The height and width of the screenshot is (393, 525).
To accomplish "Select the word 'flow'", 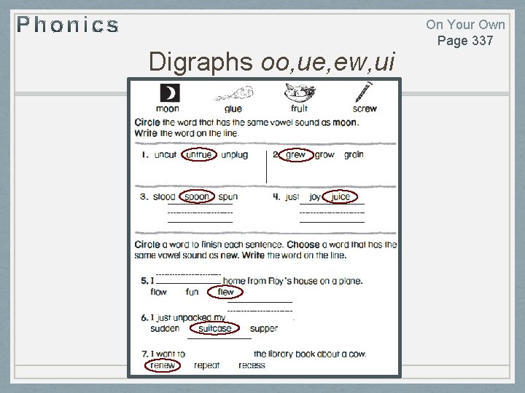I will pyautogui.click(x=158, y=292).
